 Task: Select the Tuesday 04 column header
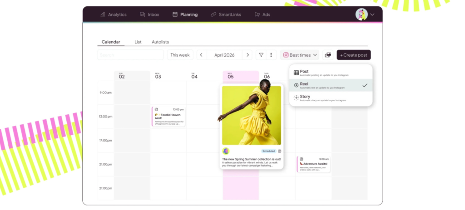tap(204, 76)
